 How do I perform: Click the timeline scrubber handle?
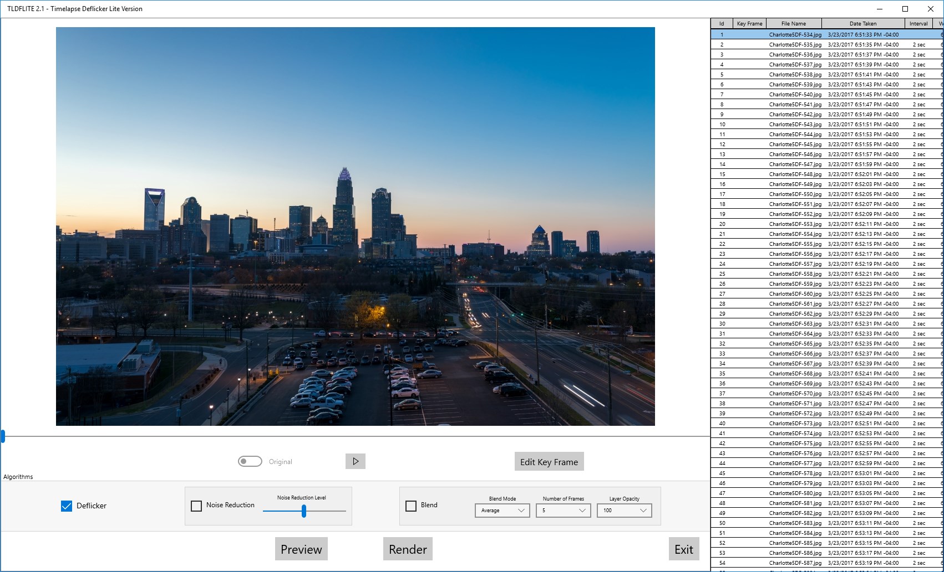coord(3,436)
